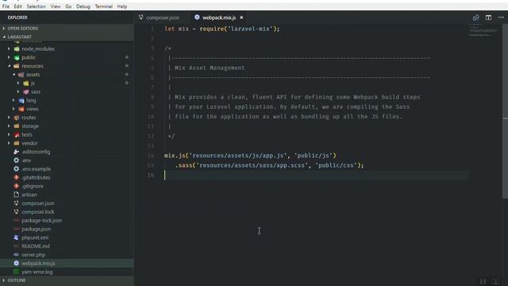508x286 pixels.
Task: Click the artisan file icon
Action: (17, 195)
